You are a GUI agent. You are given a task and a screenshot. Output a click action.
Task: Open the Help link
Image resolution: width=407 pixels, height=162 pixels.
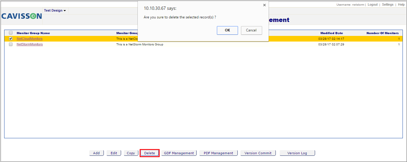[401, 4]
